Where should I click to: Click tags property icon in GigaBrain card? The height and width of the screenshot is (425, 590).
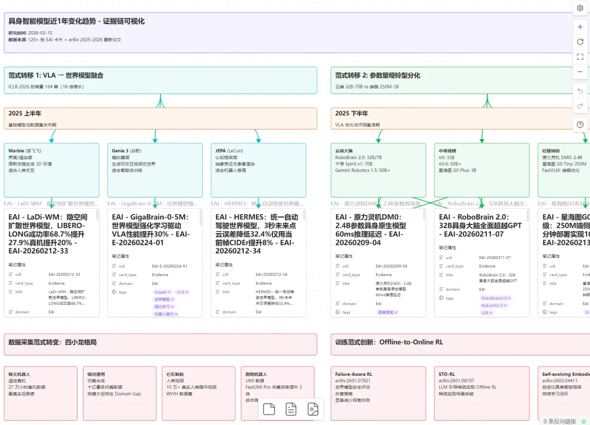click(114, 292)
